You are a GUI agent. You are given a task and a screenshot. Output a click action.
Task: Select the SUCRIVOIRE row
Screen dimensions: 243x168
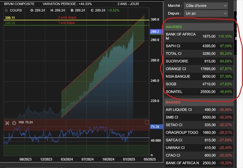tap(199, 61)
